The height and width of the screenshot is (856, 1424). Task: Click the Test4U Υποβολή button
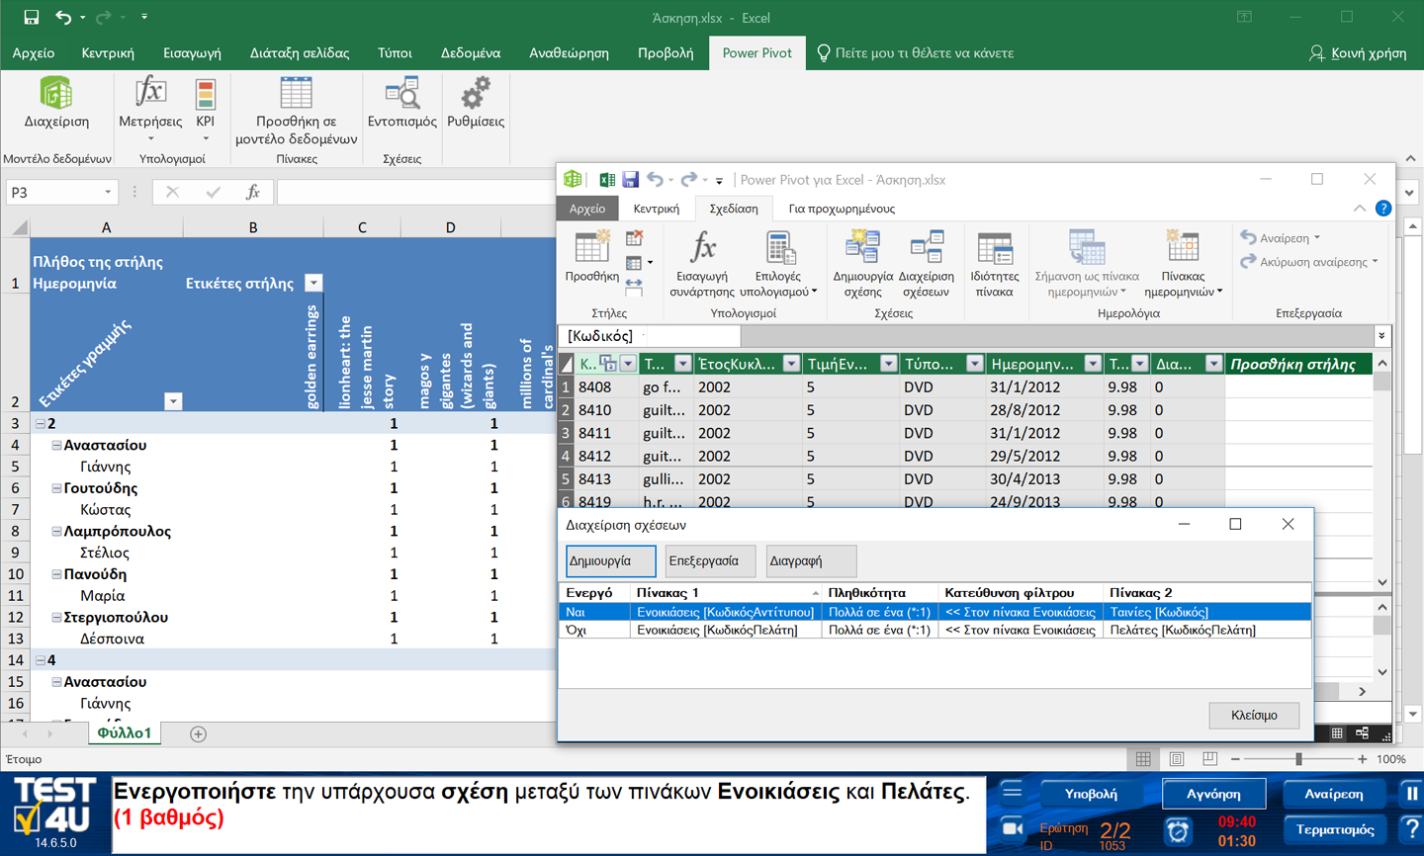tap(1091, 794)
